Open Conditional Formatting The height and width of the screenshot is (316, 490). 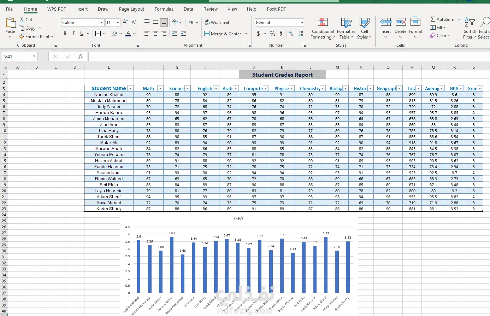point(323,28)
